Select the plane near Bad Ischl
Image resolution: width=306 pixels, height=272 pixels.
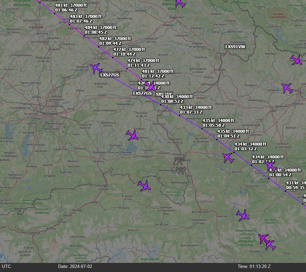(x=228, y=157)
